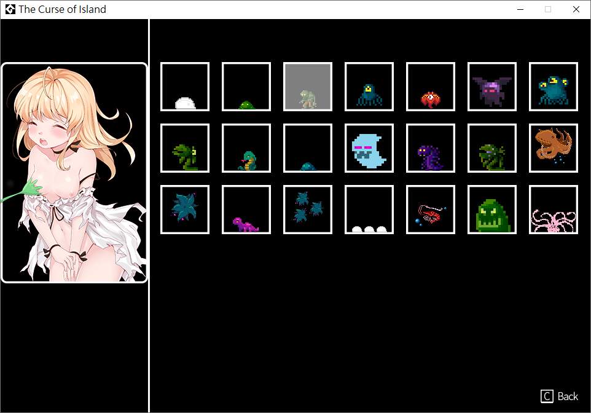Viewport: 591px width, 413px height.
Task: Click the small green slime tile
Action: pyautogui.click(x=246, y=87)
